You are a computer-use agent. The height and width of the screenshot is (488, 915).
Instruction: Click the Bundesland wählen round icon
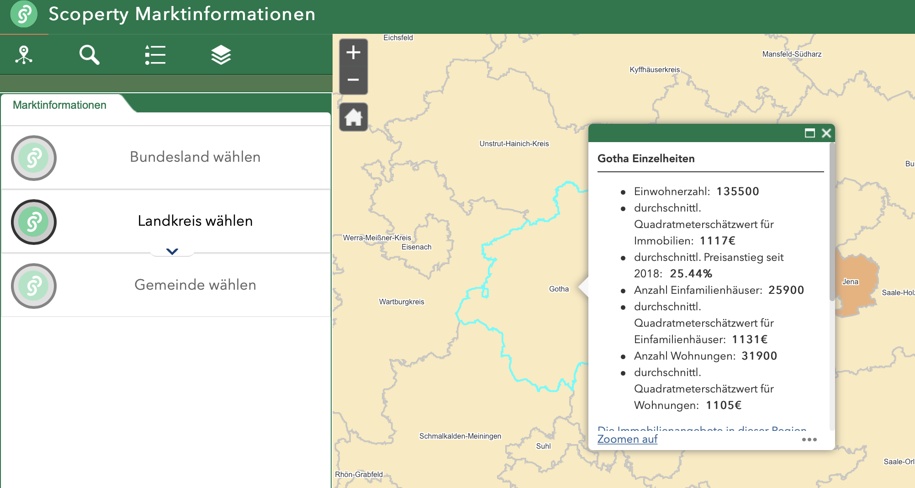(34, 158)
